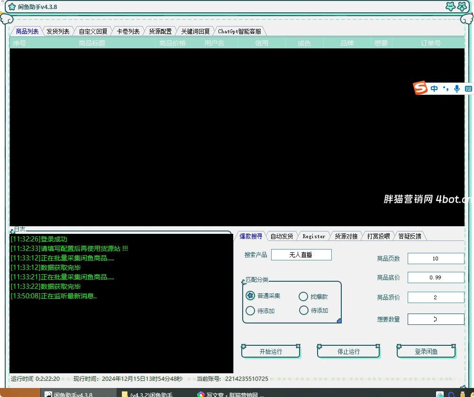
Task: Open the (v4.3.2)闲鱼助手 folder in the taskbar
Action: point(123,394)
